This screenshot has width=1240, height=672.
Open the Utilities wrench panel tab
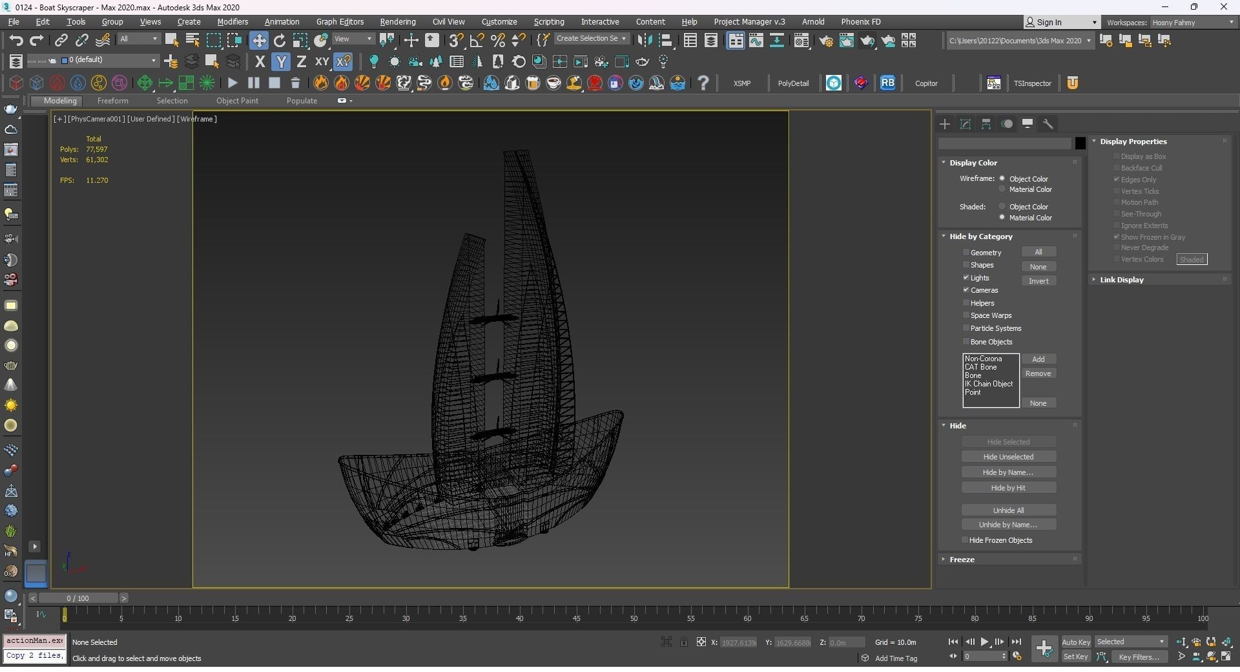pos(1048,123)
